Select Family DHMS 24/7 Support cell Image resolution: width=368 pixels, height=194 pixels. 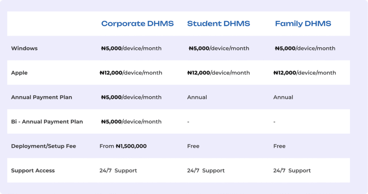pyautogui.click(x=292, y=170)
